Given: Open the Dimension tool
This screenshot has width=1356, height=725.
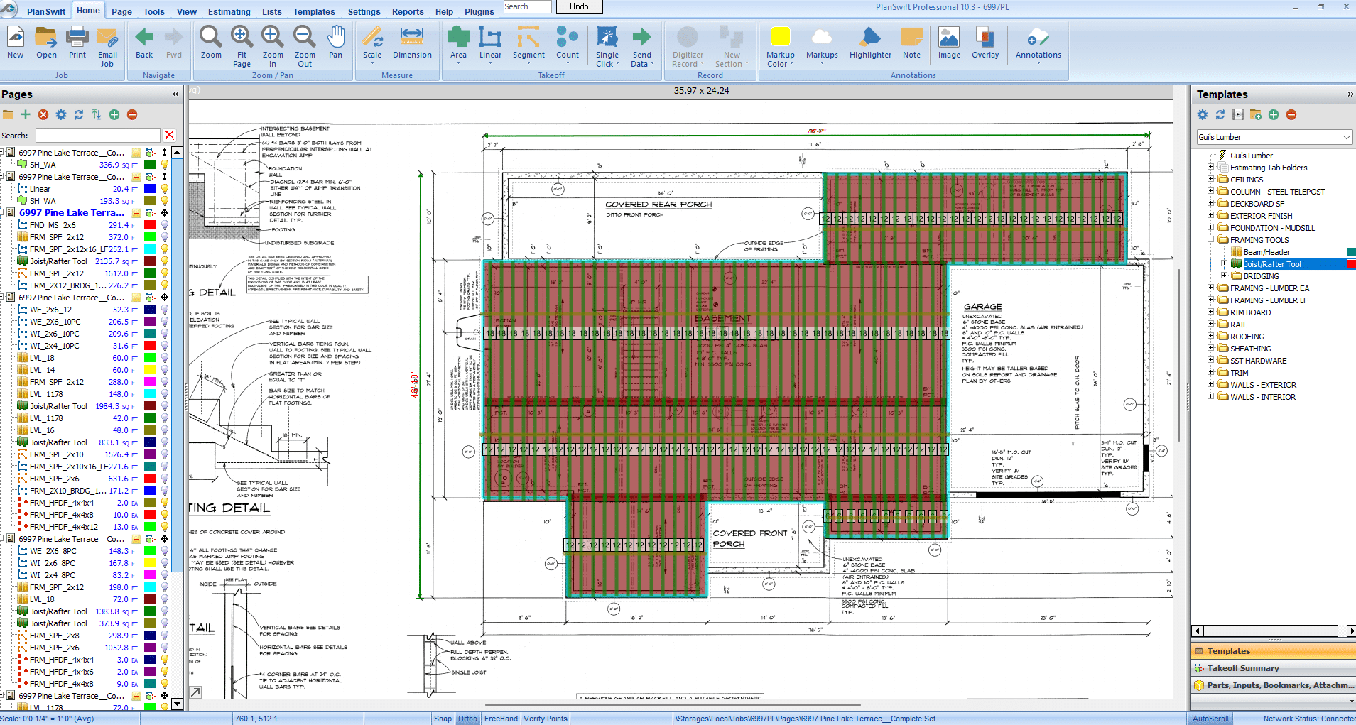Looking at the screenshot, I should [412, 44].
